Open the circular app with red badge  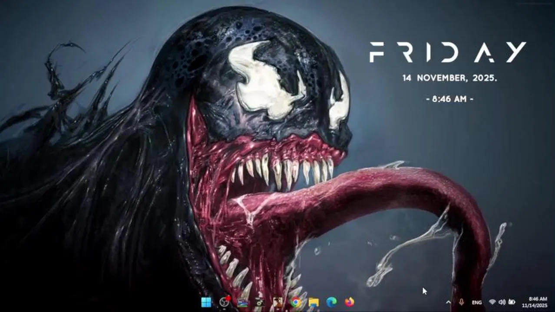pyautogui.click(x=225, y=302)
